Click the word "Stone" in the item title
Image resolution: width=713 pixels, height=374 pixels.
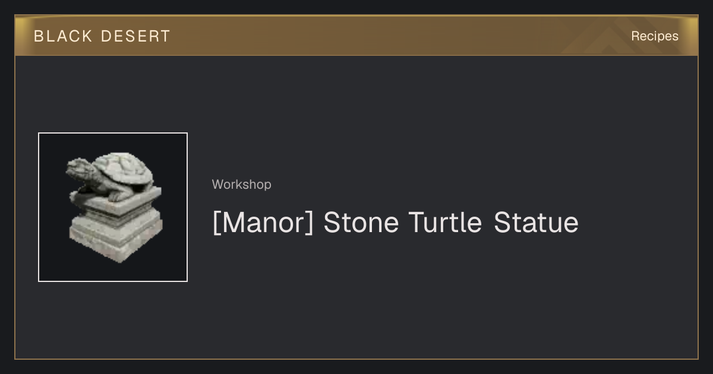pos(361,223)
